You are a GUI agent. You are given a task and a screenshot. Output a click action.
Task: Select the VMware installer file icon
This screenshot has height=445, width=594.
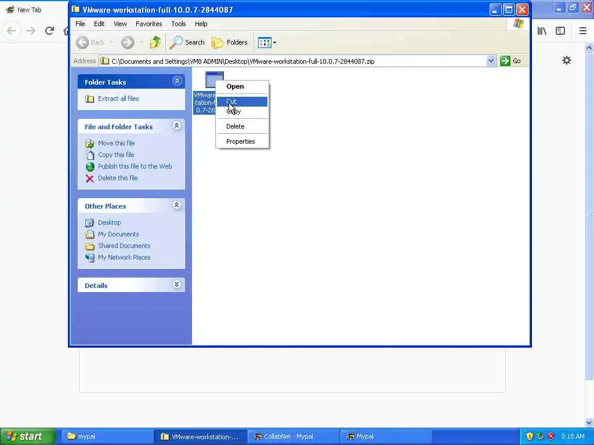point(215,79)
